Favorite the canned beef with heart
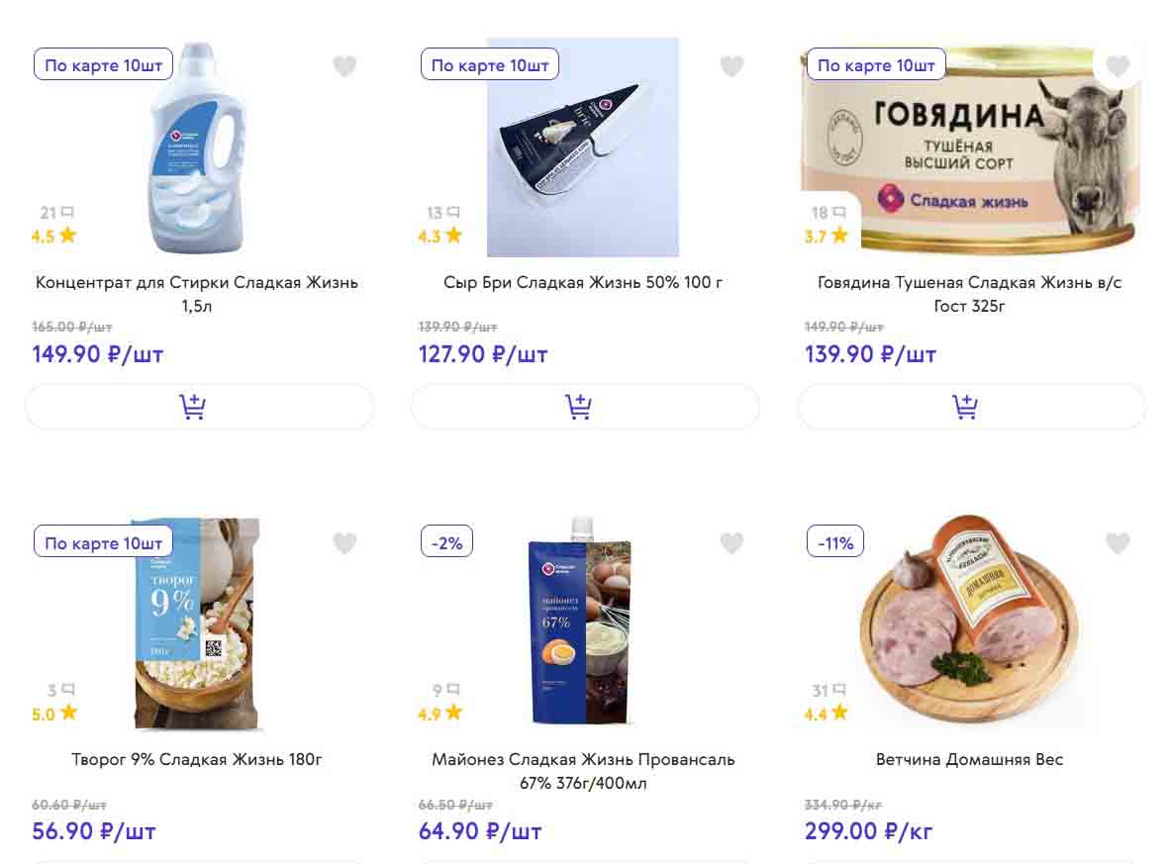 pyautogui.click(x=1118, y=66)
